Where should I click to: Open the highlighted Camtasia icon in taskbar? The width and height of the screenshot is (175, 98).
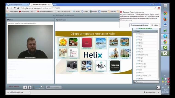pos(165,53)
